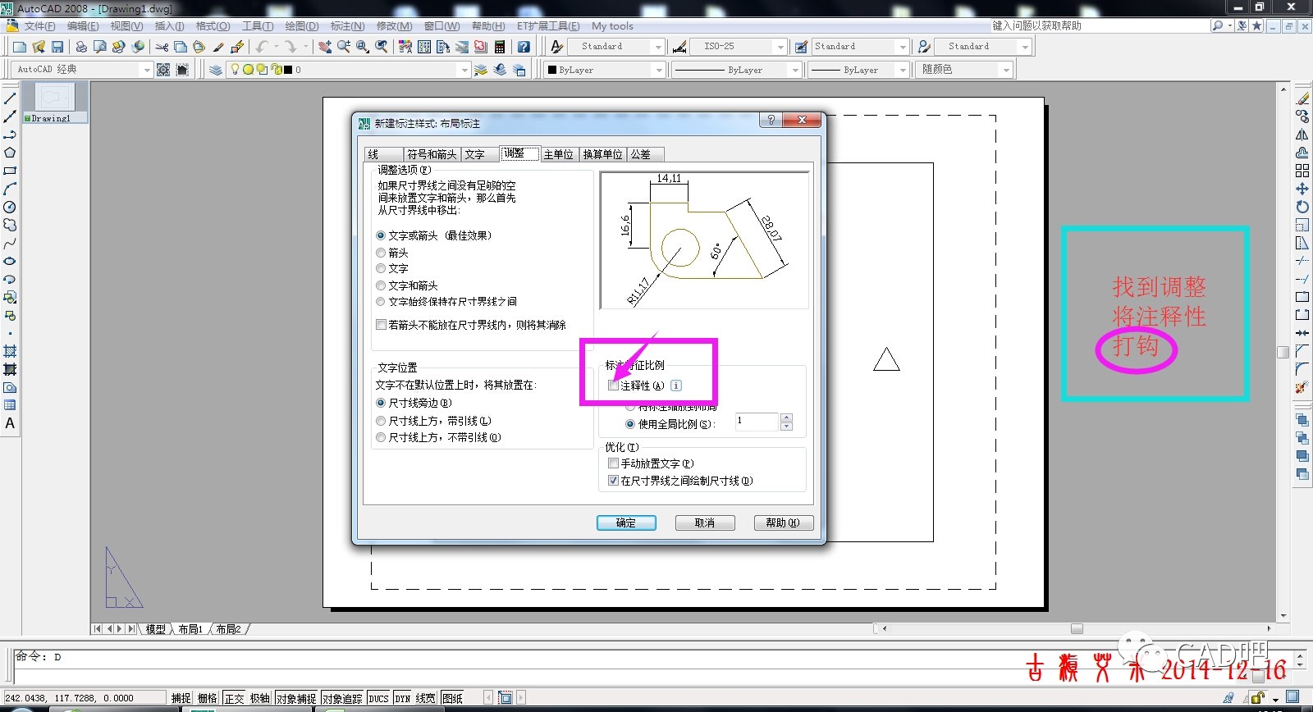Switch to the 线 tab
This screenshot has width=1313, height=712.
(383, 154)
